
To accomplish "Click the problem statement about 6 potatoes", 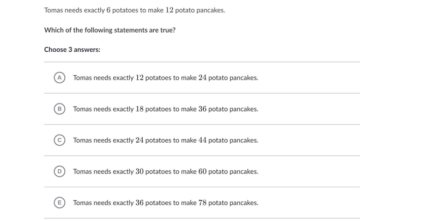I will pos(135,10).
